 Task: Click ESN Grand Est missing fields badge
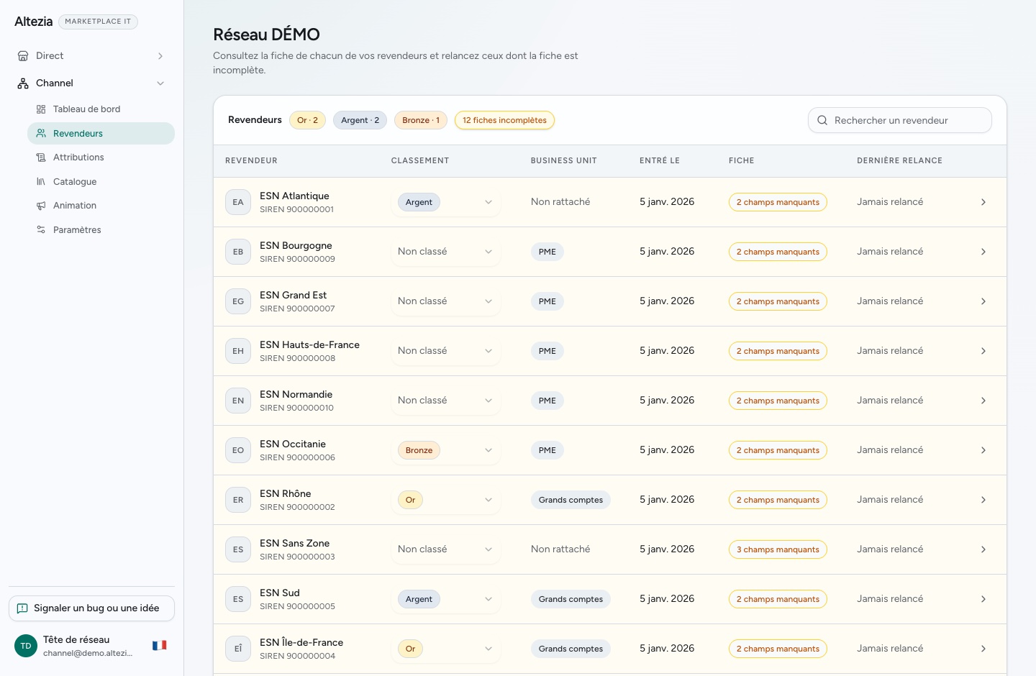click(x=778, y=301)
